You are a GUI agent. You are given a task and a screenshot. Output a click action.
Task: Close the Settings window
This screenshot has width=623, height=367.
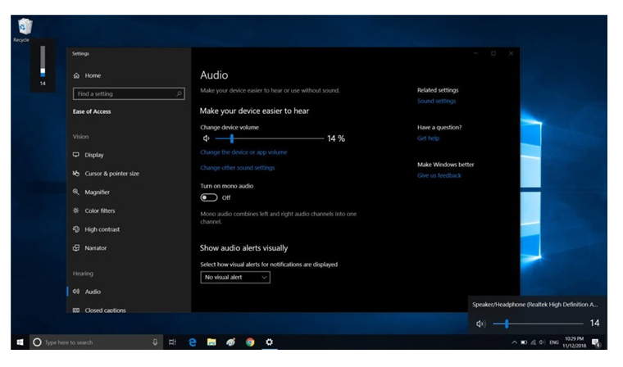click(x=511, y=53)
